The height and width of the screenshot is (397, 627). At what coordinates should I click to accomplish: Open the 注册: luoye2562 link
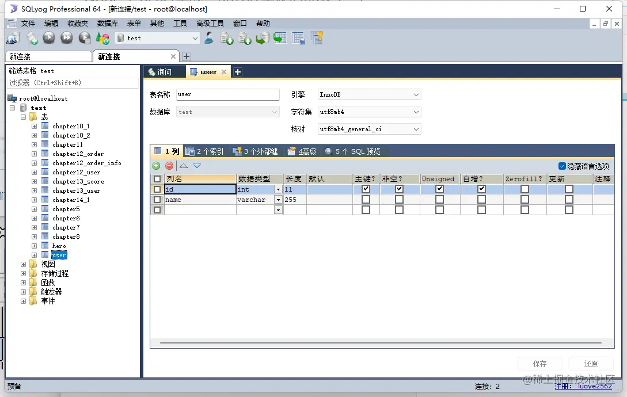583,386
